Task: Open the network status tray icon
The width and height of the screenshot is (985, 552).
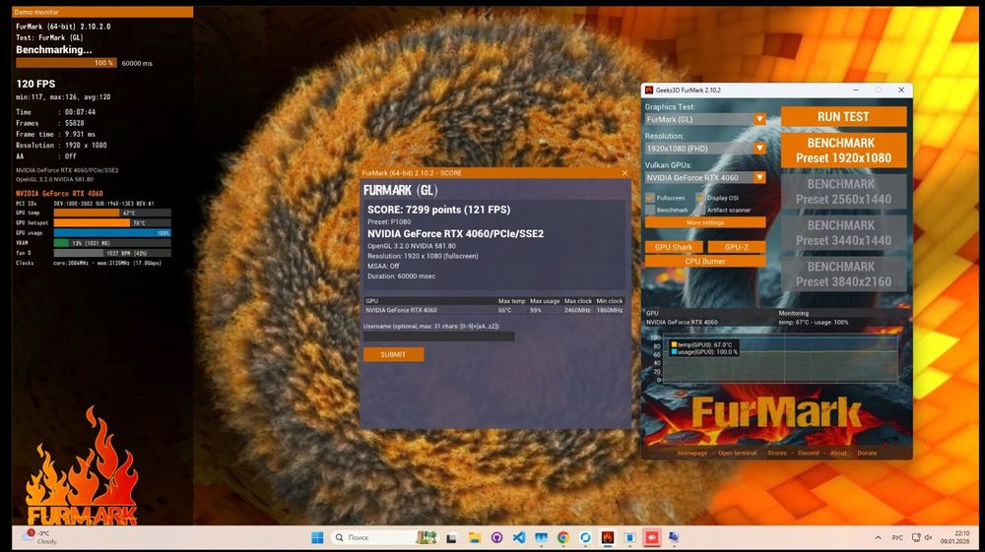Action: (916, 537)
